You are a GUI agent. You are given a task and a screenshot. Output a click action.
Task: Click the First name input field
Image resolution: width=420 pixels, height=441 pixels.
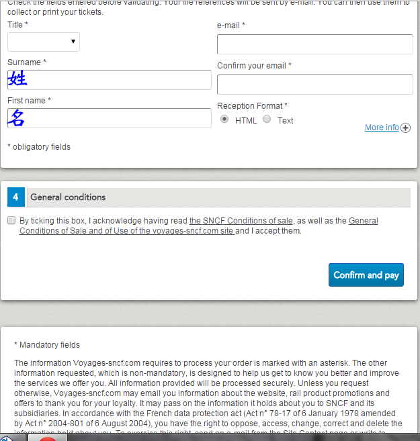click(110, 118)
